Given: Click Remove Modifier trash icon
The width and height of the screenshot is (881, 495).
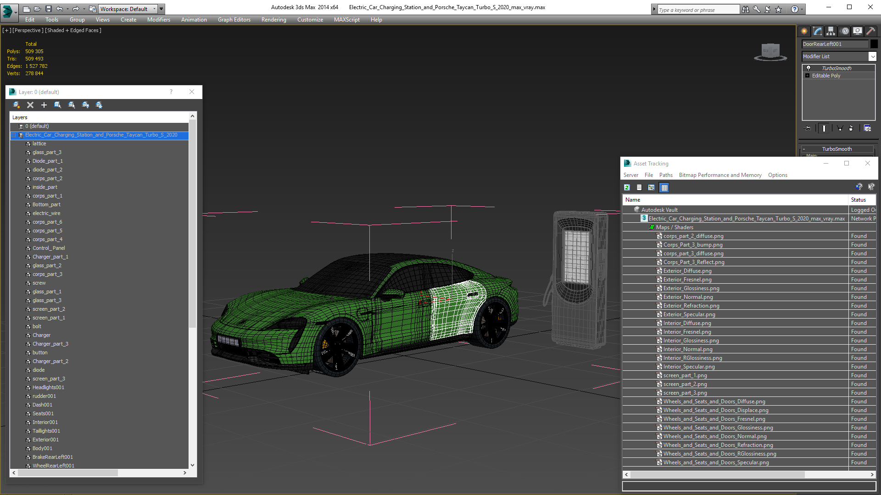Looking at the screenshot, I should click(x=851, y=128).
